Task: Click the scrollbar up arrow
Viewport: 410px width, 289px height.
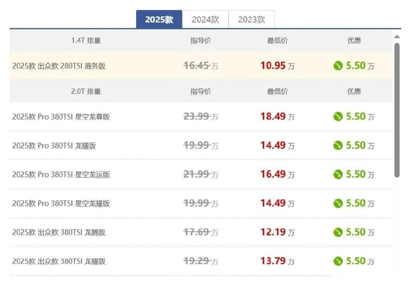Action: click(x=397, y=37)
